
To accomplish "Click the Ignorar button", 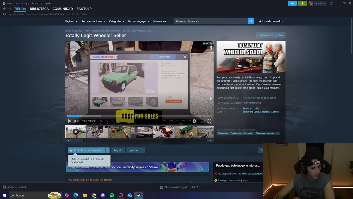I will click(133, 150).
